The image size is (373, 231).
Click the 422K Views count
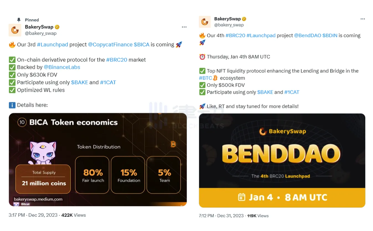[73, 215]
